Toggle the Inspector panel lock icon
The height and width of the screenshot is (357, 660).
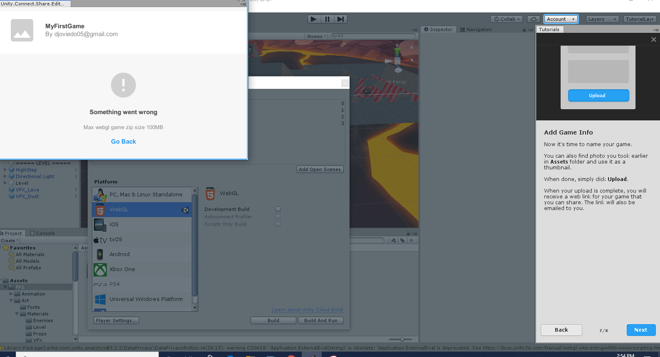click(525, 30)
